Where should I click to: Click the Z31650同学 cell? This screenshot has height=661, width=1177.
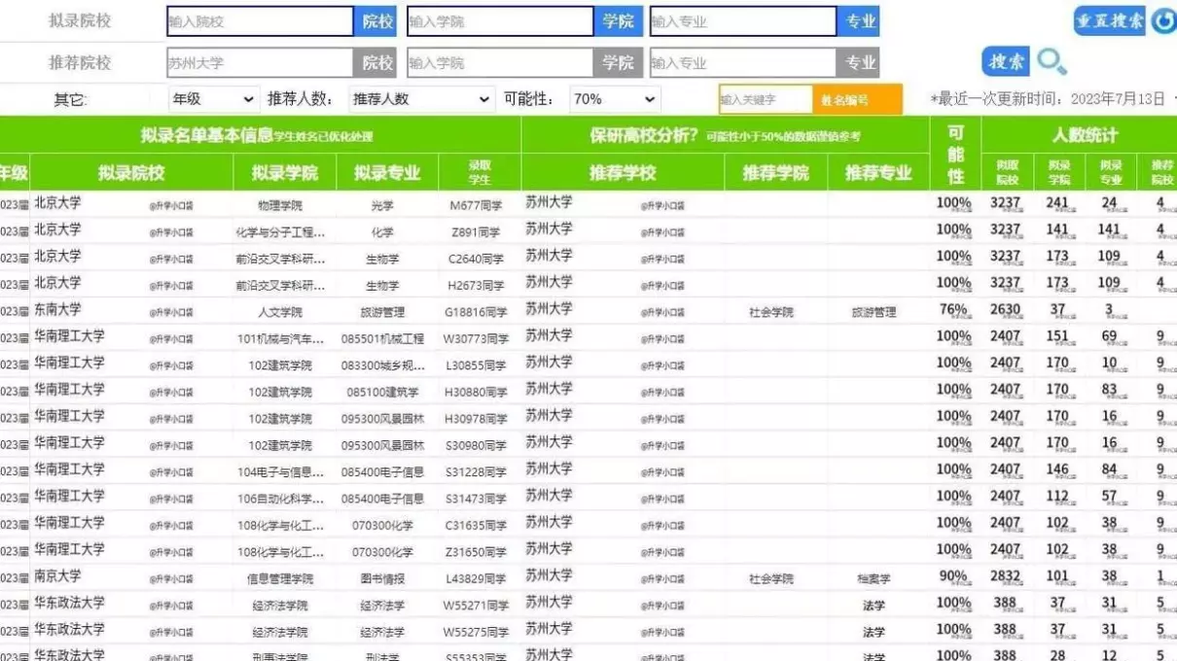point(477,552)
